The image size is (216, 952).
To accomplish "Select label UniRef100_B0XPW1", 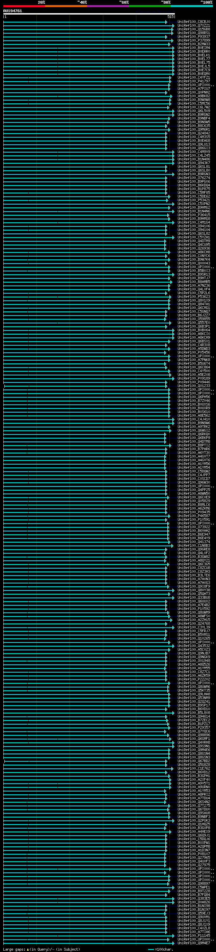I will click(194, 843).
